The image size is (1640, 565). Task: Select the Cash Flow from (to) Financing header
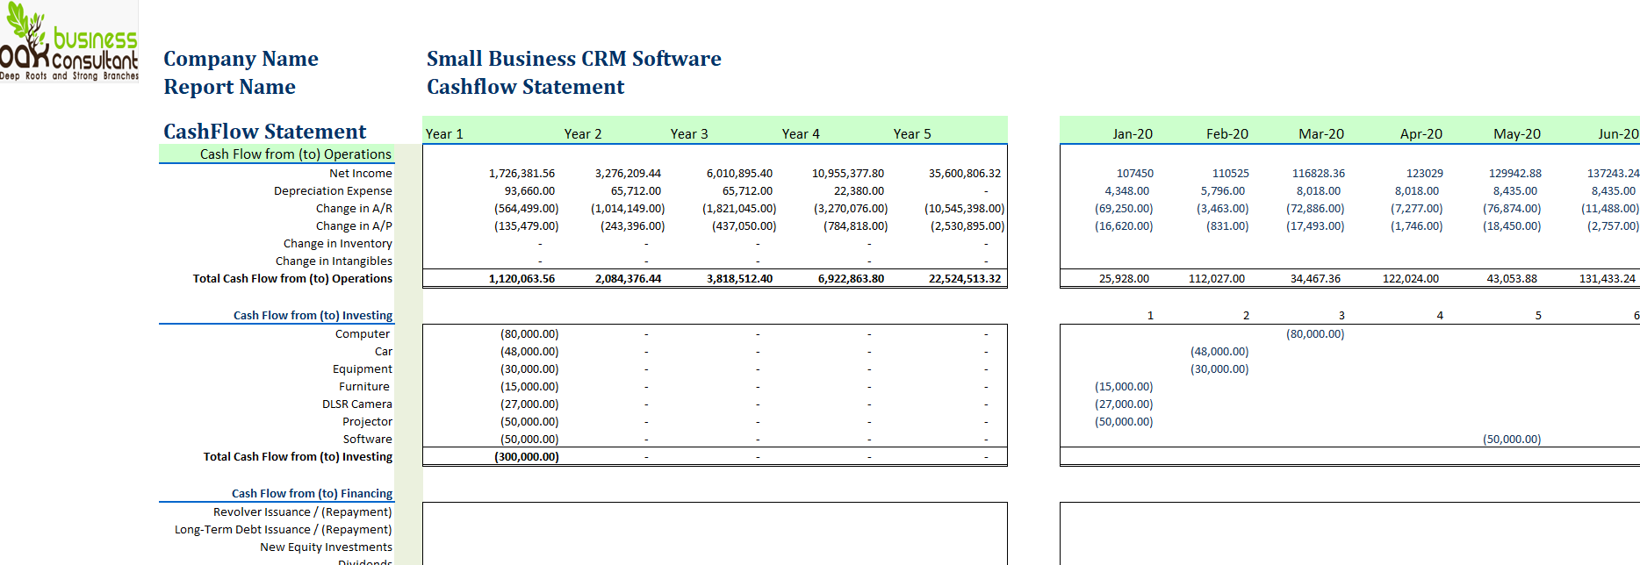312,494
